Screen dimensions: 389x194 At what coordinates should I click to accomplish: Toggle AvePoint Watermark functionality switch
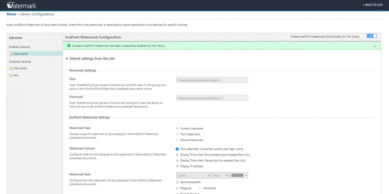[x=372, y=36]
